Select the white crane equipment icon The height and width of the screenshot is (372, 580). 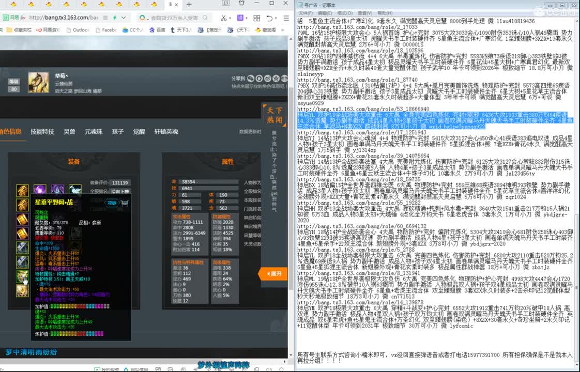pos(75,191)
